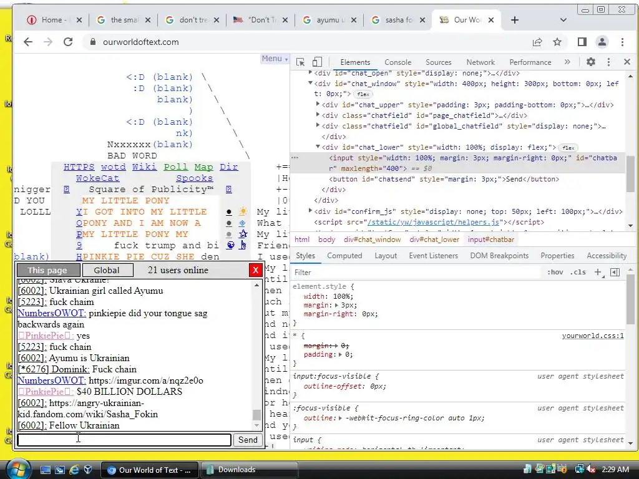Image resolution: width=639 pixels, height=479 pixels.
Task: Click the blue star icon link
Action: tap(243, 234)
